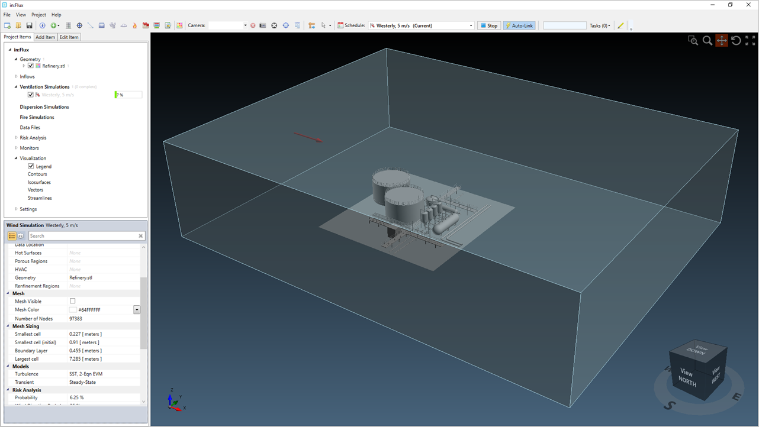Click the Turbulence value SST, 2-Eqn EVM
Image resolution: width=759 pixels, height=427 pixels.
[x=86, y=374]
